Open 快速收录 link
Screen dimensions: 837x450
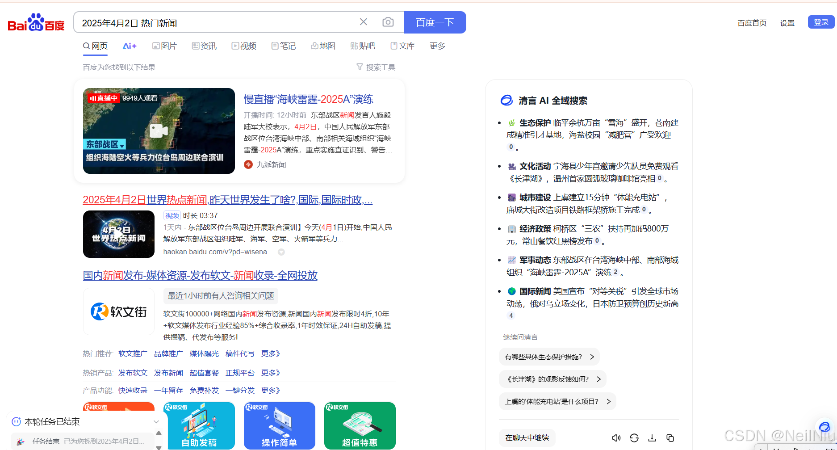[x=133, y=390]
